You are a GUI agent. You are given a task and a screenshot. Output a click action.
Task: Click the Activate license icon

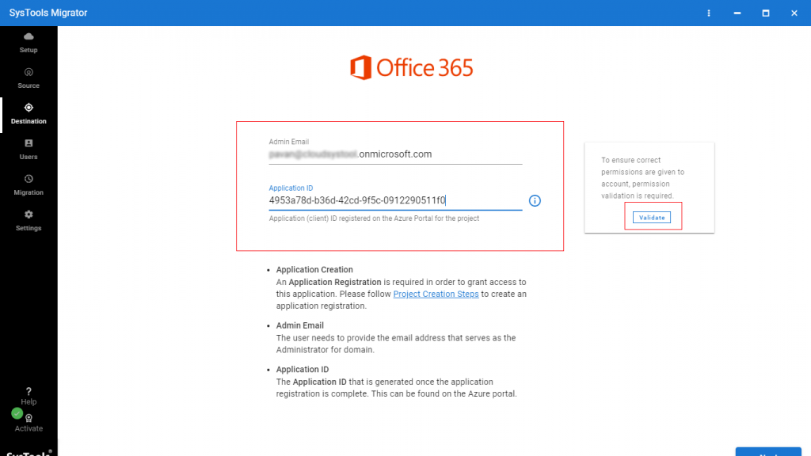point(29,418)
